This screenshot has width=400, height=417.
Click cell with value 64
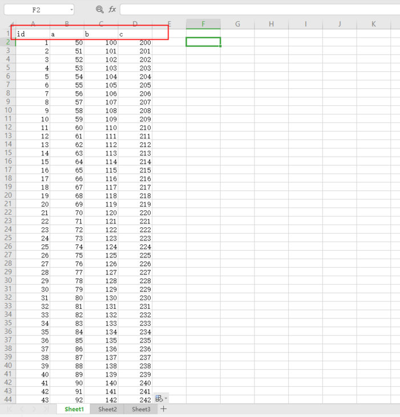[67, 162]
